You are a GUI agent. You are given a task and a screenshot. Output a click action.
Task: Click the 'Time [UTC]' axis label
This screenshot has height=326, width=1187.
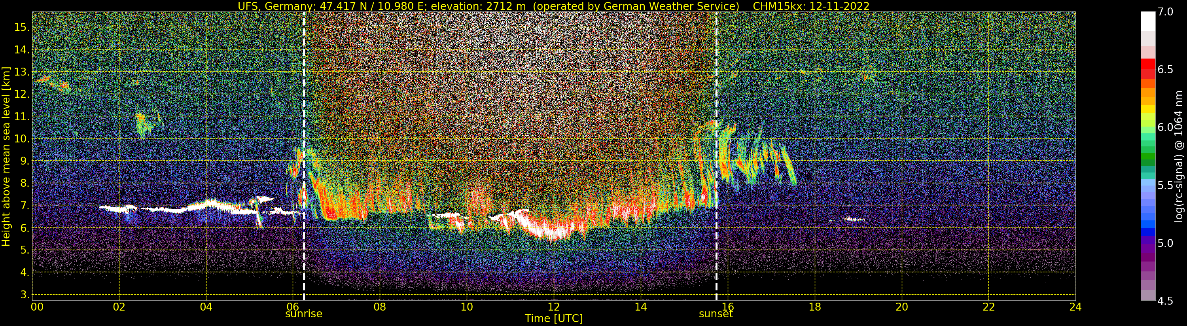554,318
